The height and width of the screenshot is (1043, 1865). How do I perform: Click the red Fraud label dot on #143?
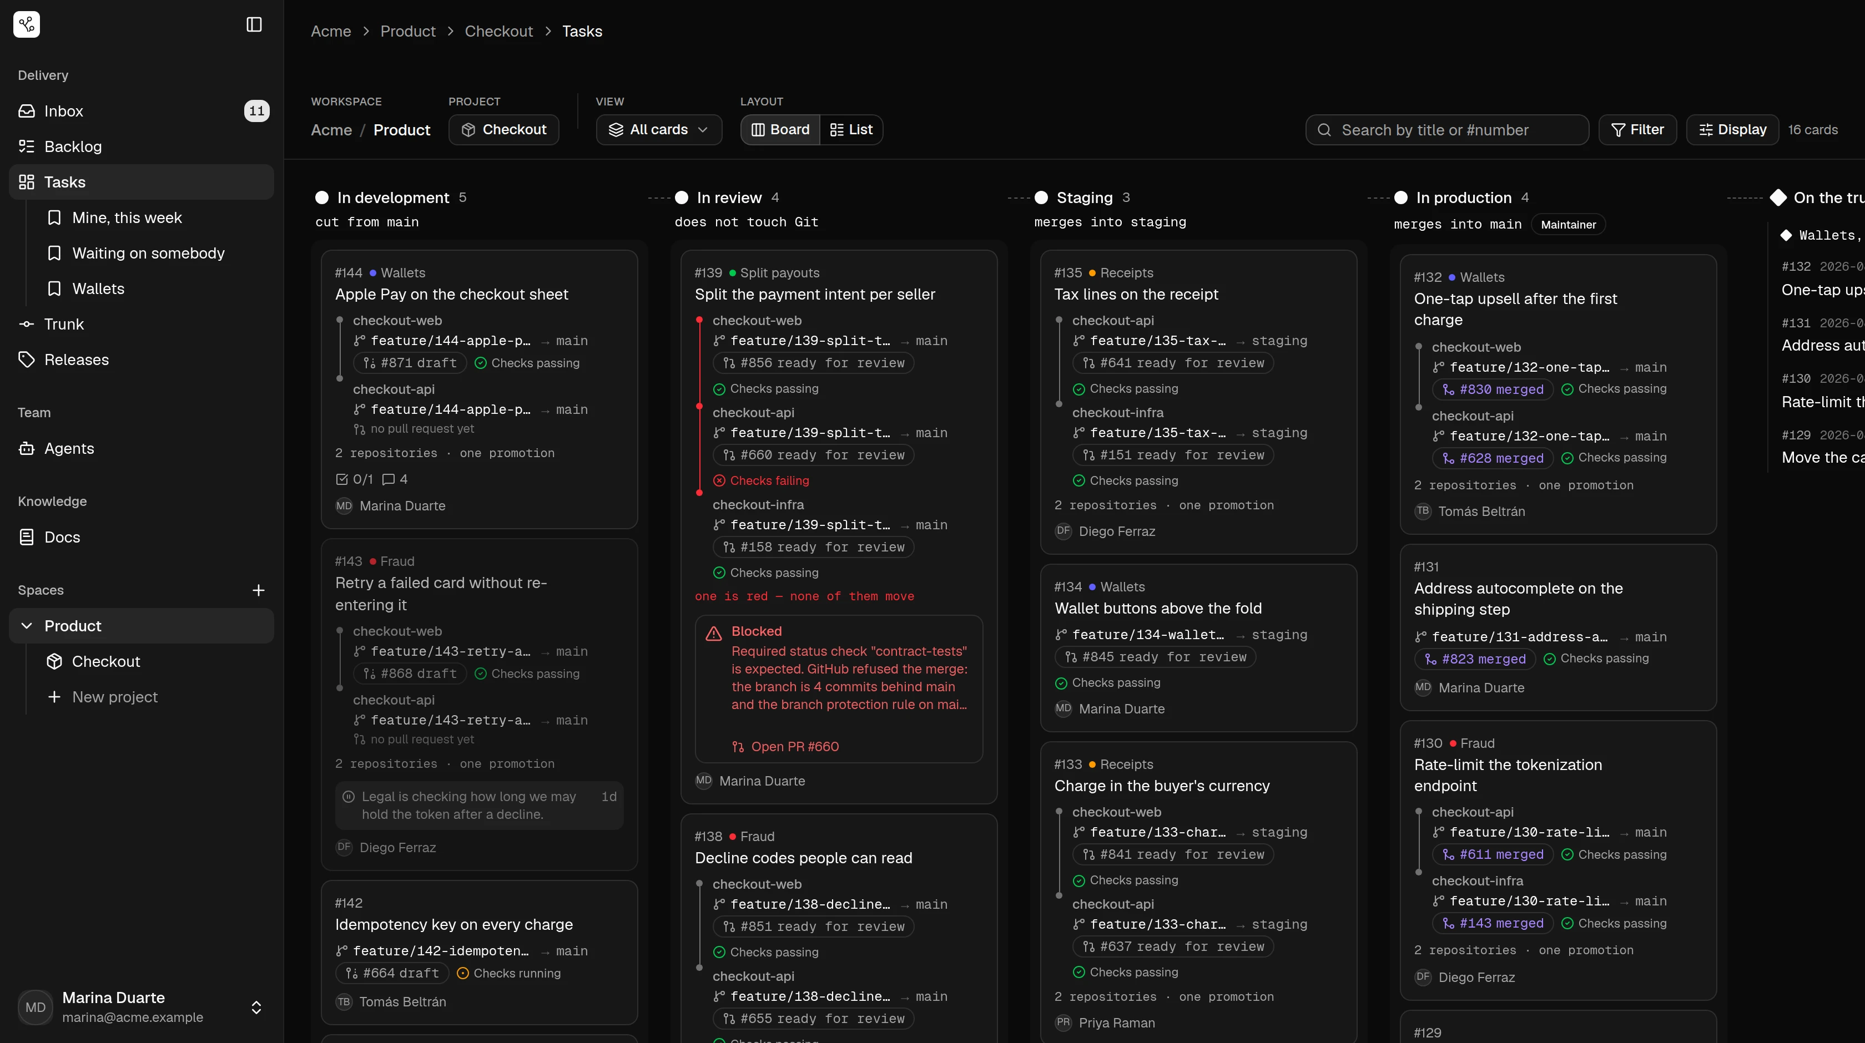373,561
